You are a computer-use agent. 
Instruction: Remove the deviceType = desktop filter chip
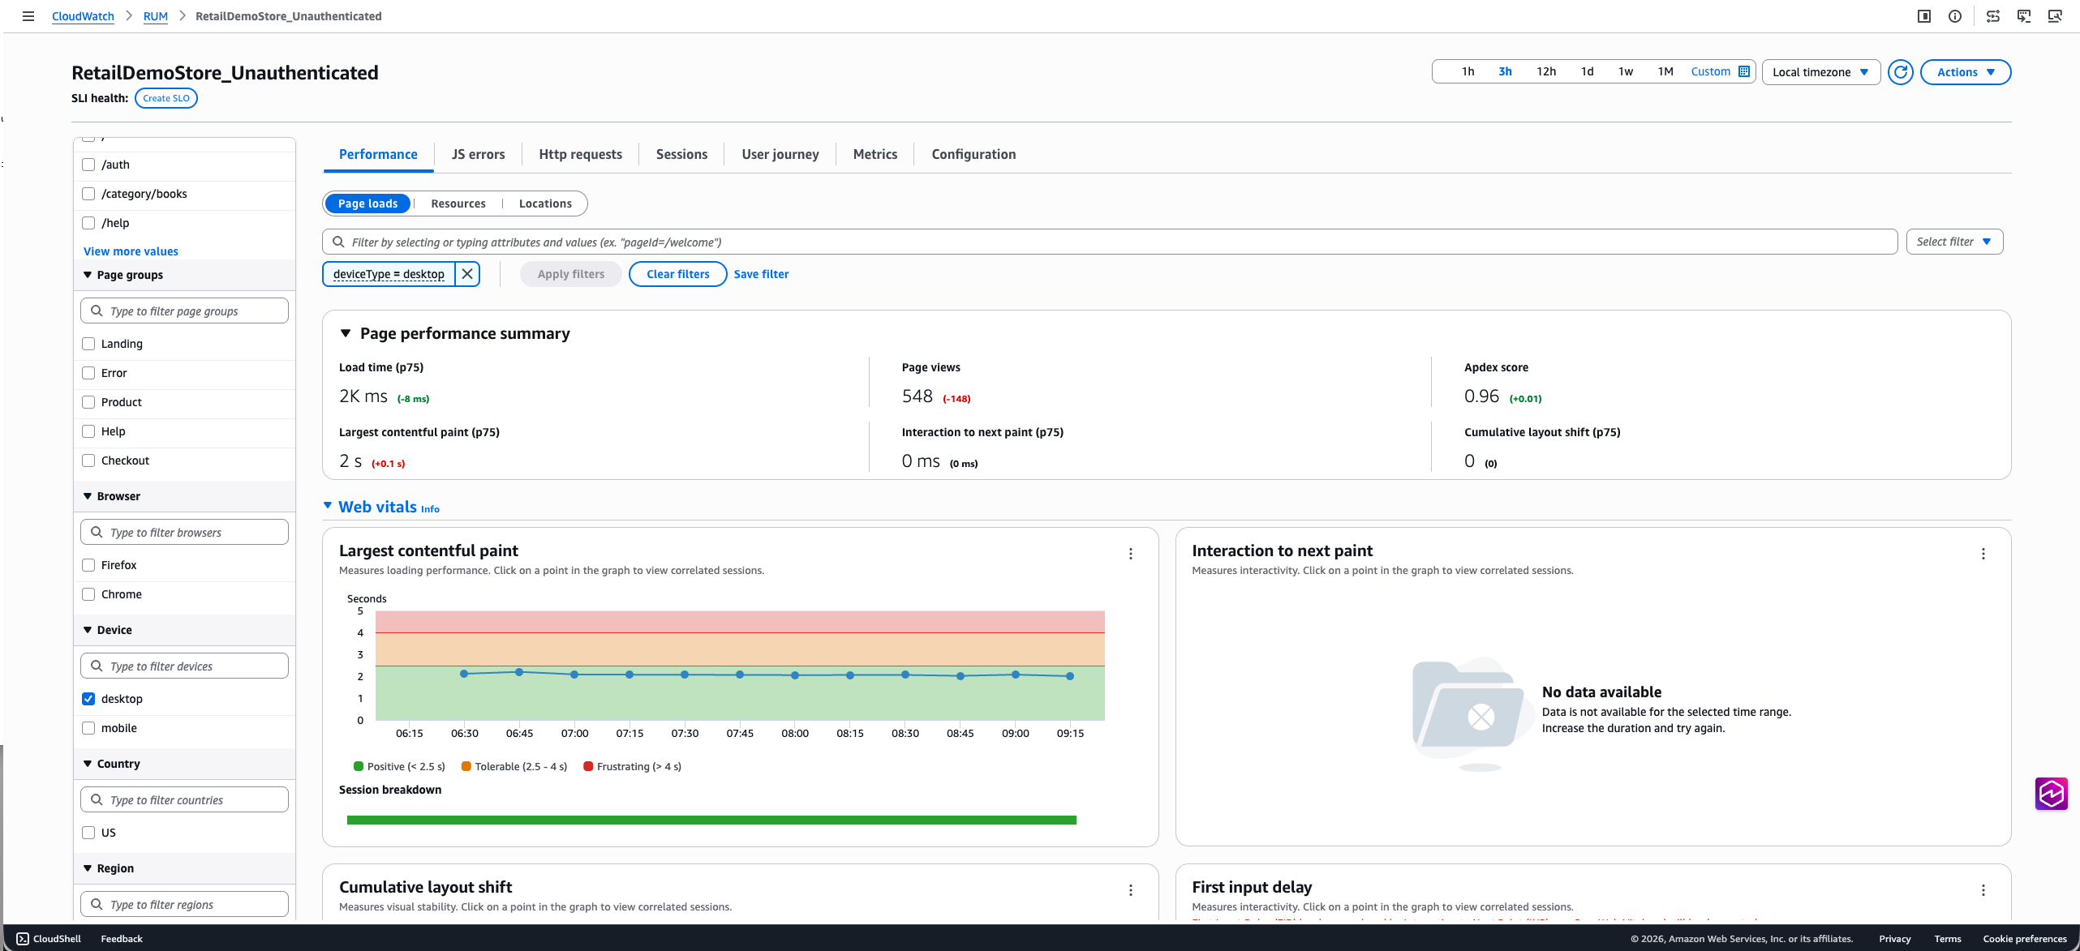[467, 274]
